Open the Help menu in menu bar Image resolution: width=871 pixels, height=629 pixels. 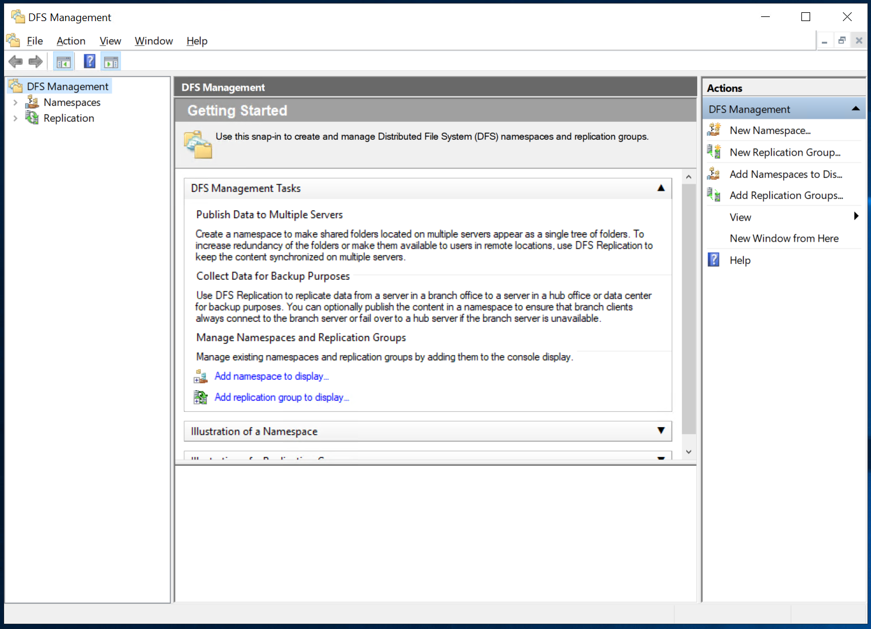pyautogui.click(x=197, y=41)
